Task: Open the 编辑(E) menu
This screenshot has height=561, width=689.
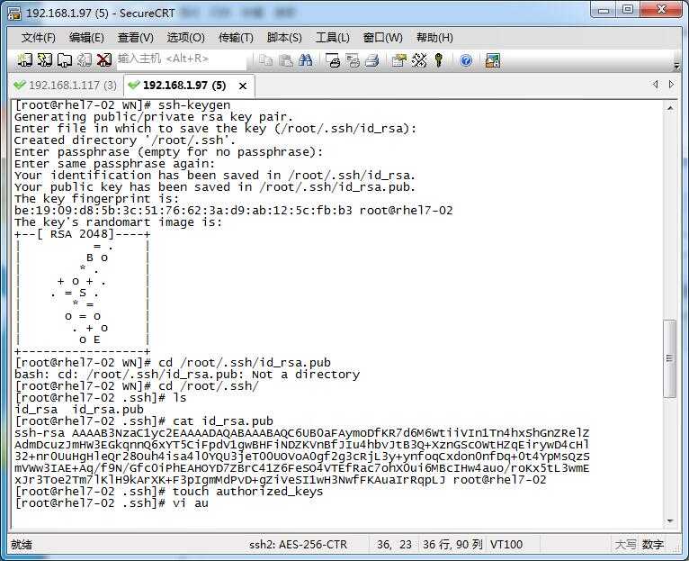Action: click(86, 38)
